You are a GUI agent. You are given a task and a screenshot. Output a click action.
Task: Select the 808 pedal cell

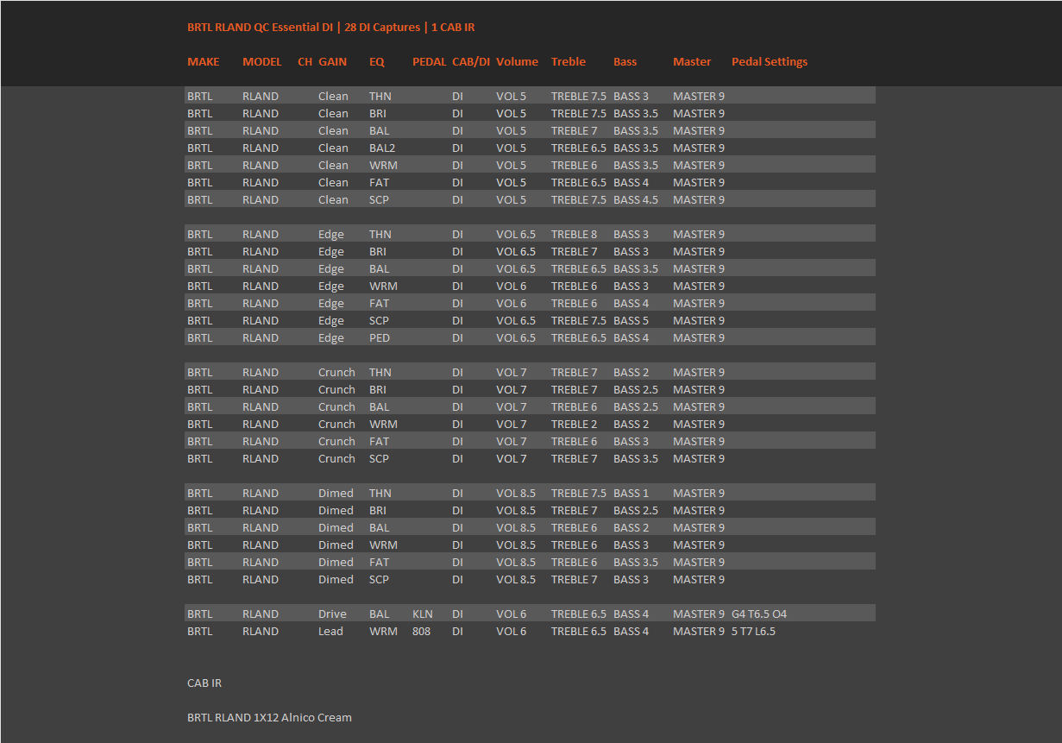tap(421, 631)
